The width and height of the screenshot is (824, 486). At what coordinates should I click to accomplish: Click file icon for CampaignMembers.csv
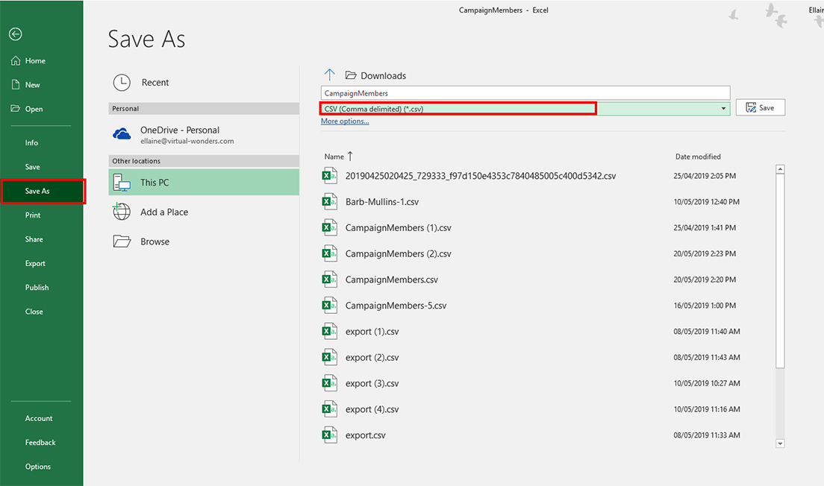click(x=329, y=280)
